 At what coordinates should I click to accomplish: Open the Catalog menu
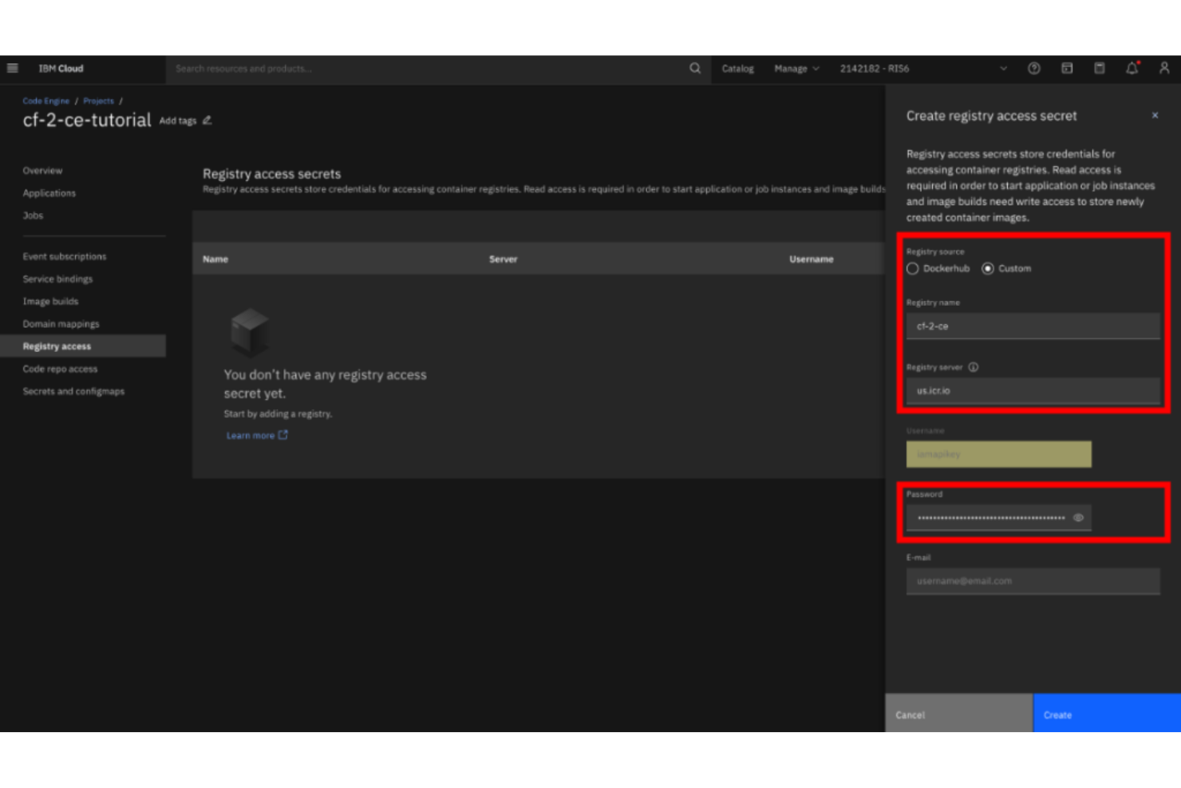pyautogui.click(x=737, y=69)
